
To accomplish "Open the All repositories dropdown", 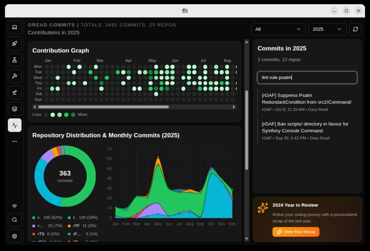I will point(278,29).
